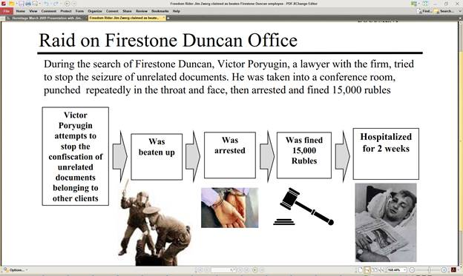Open the Organize ribbon tab
The image size is (463, 276).
point(95,11)
